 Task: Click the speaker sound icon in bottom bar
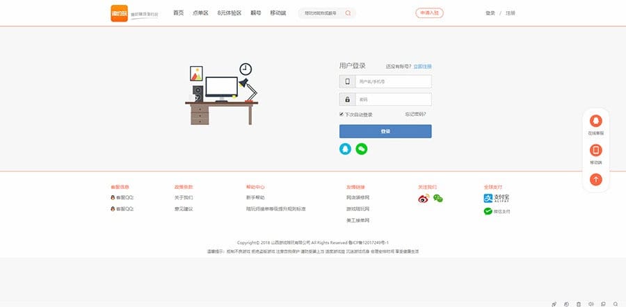[591, 304]
